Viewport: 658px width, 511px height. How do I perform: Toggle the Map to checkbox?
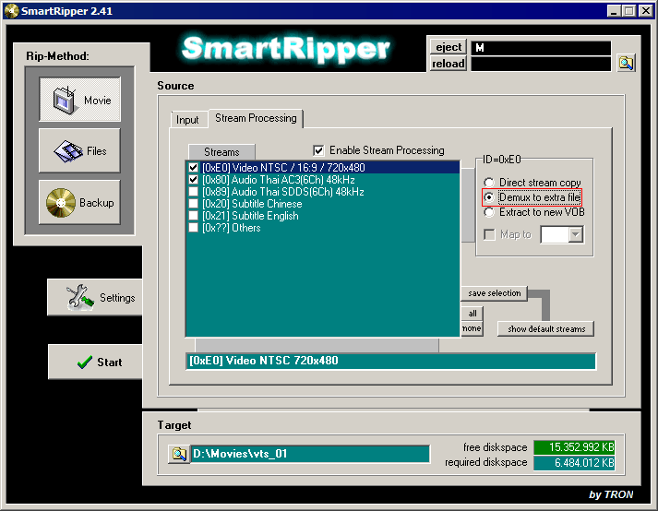(x=490, y=234)
